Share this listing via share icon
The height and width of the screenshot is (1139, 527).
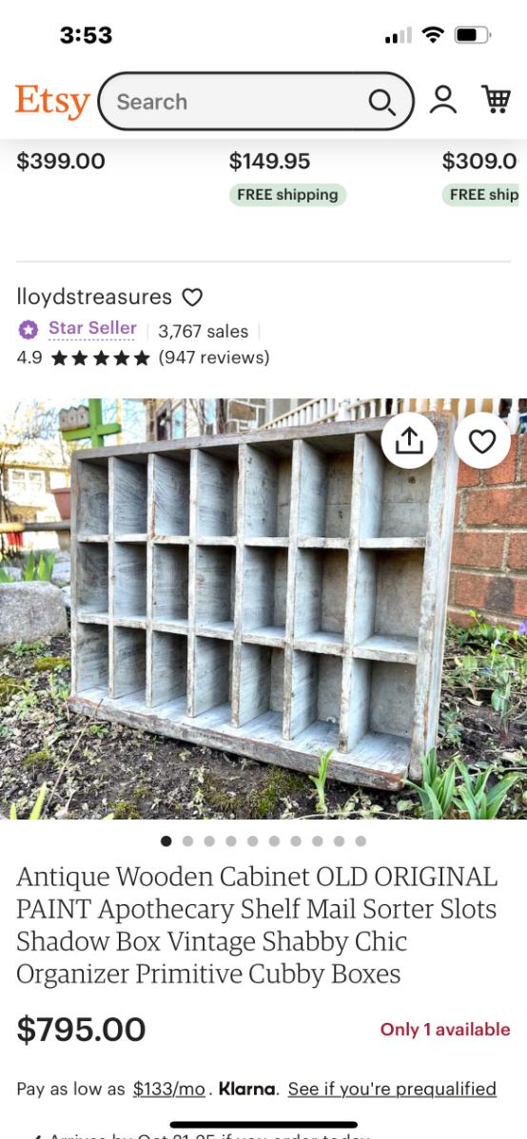click(x=409, y=441)
